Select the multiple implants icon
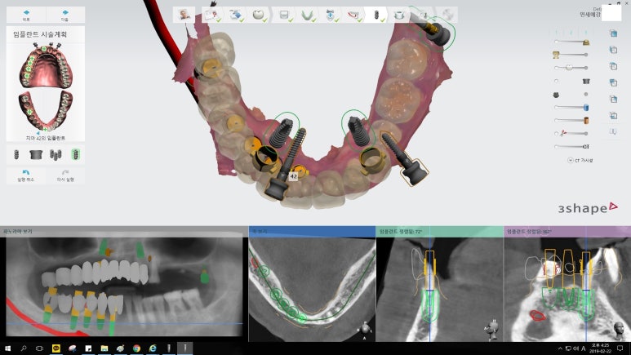 pos(55,153)
